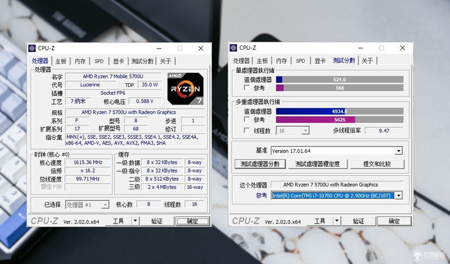Expand 工具 dropdown arrow in right window
450x264 pixels.
tap(336, 221)
